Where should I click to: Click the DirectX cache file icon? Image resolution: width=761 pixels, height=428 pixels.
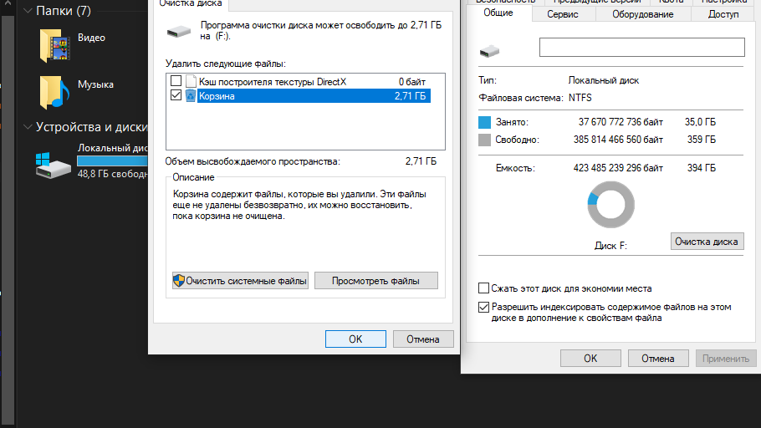pos(191,81)
